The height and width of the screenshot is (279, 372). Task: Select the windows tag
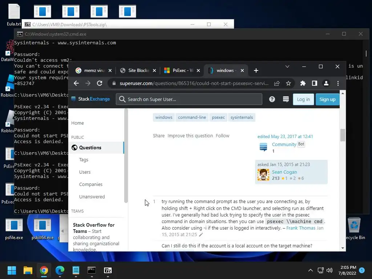click(164, 117)
